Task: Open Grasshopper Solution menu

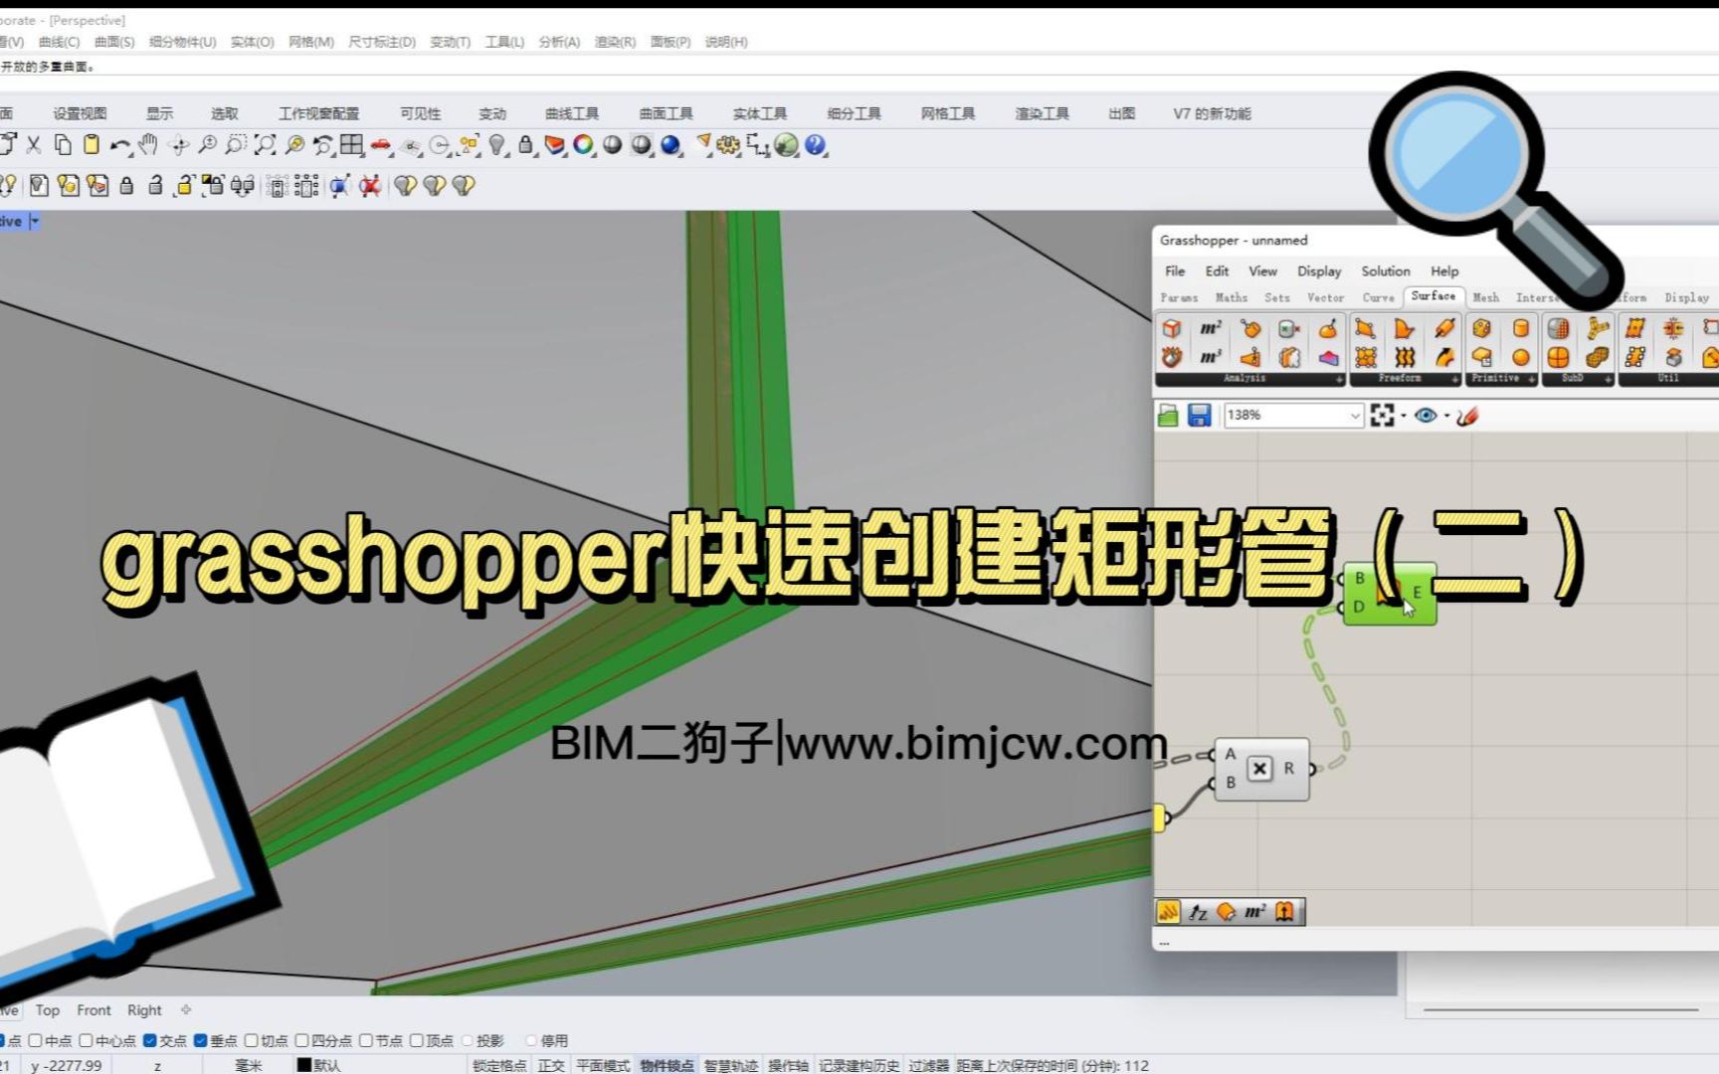Action: (x=1386, y=270)
